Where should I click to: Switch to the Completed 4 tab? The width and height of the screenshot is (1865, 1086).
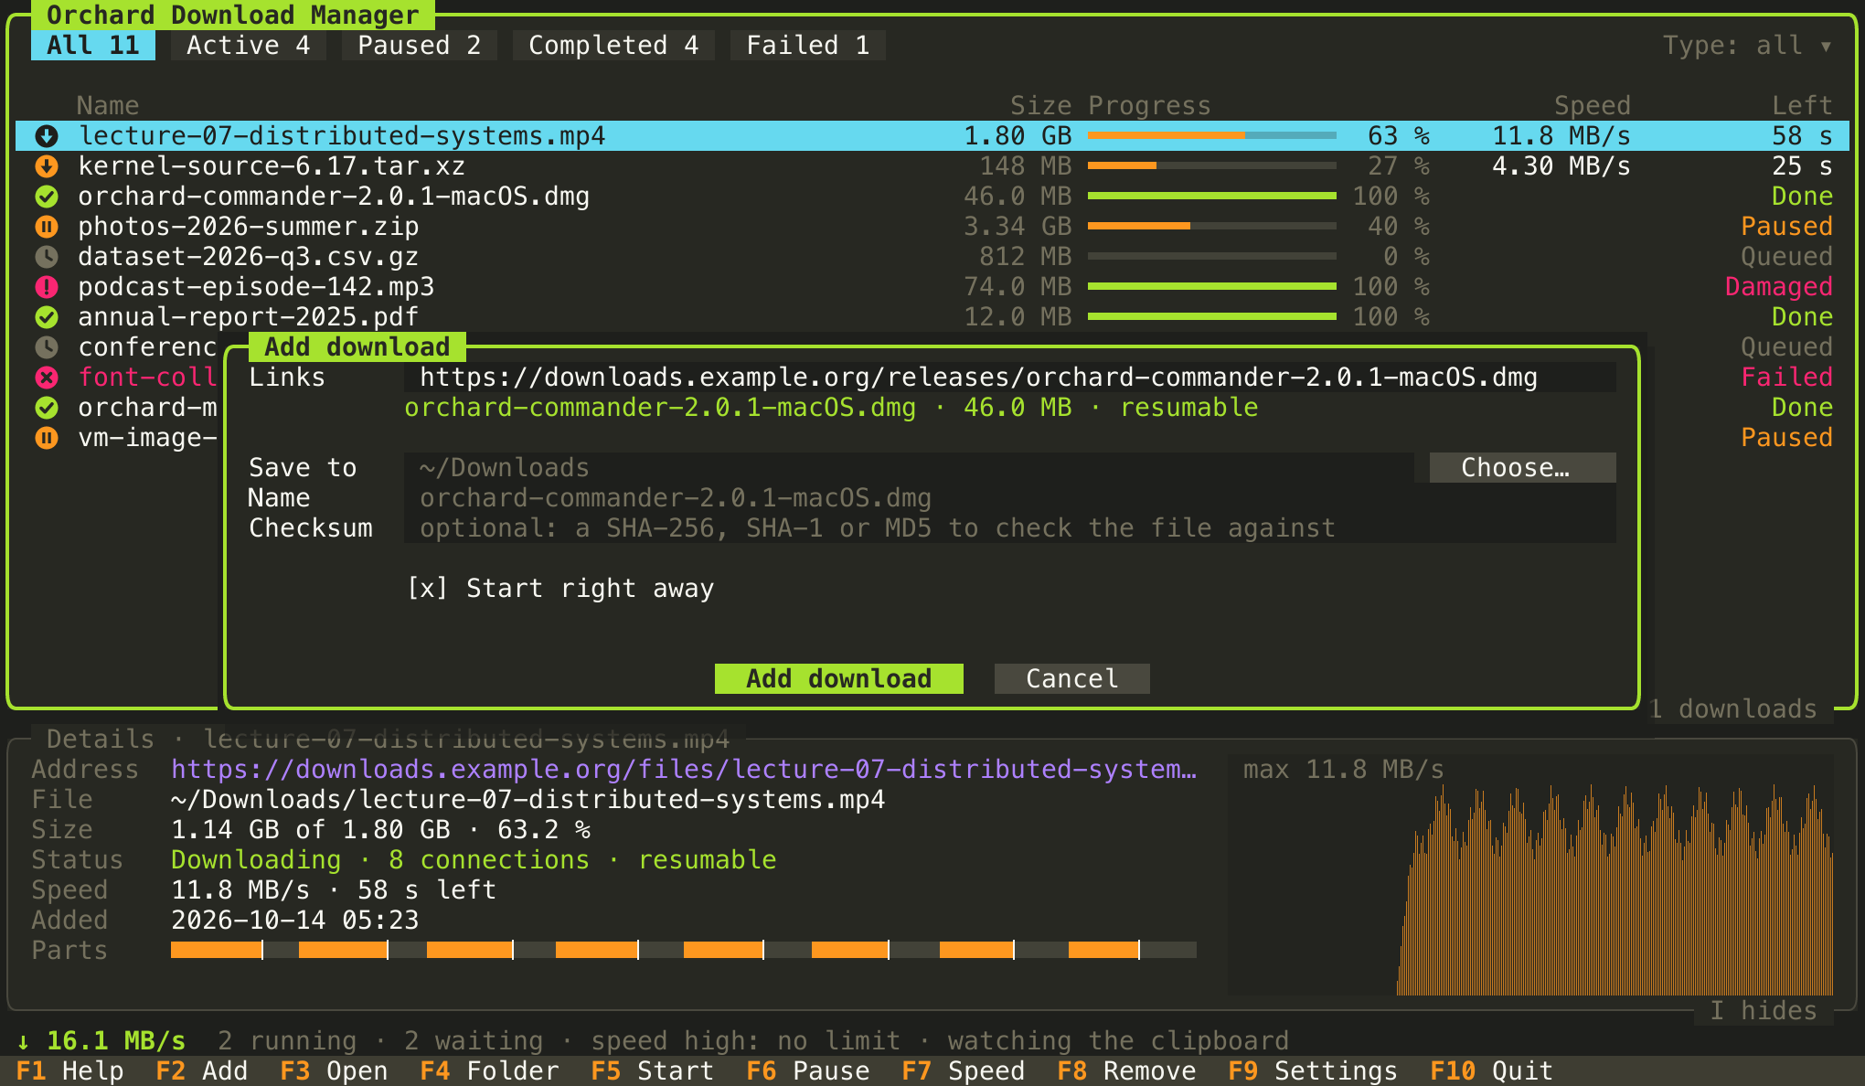click(x=614, y=46)
